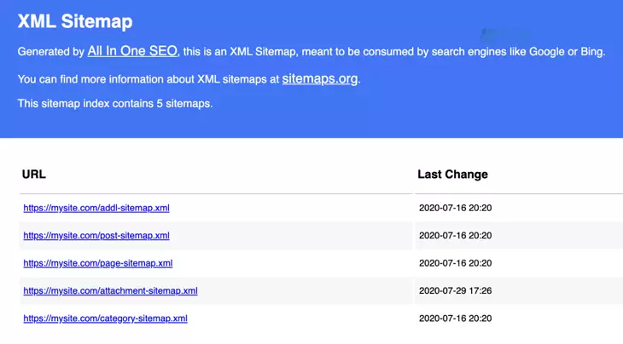The width and height of the screenshot is (623, 344).
Task: Open the category-sitemap.xml URL
Action: [x=105, y=318]
